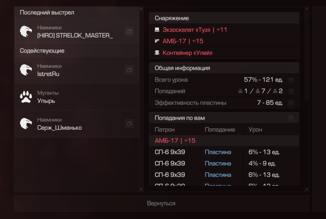Select the Упырь mutant entry
The image size is (326, 219).
click(77, 97)
